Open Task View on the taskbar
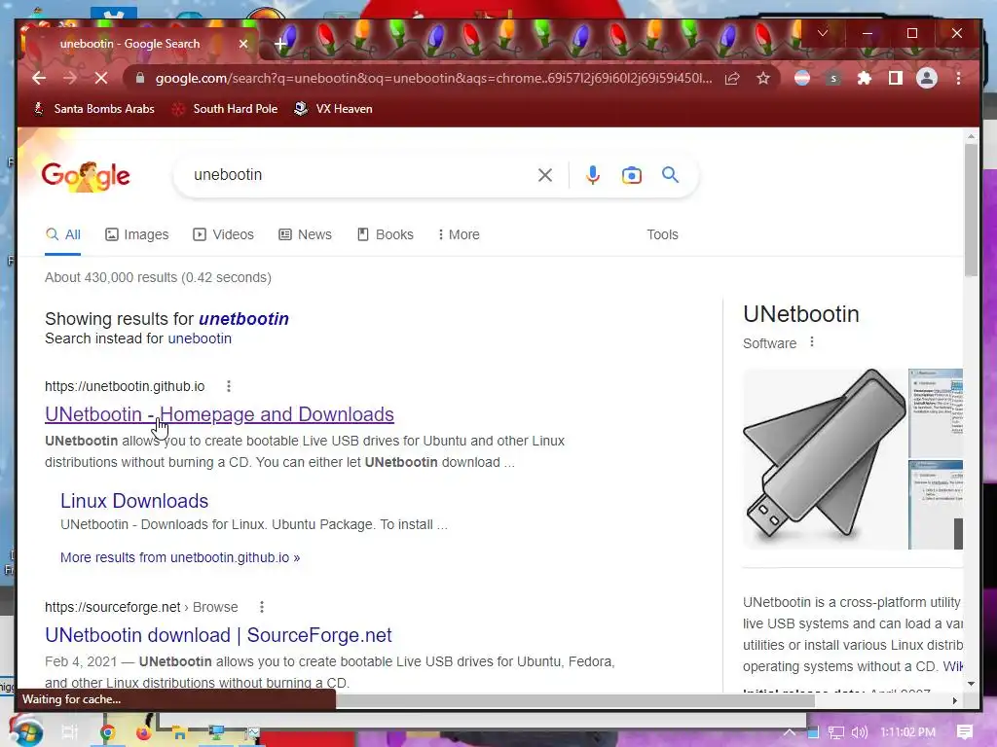The width and height of the screenshot is (997, 747). coord(69,732)
